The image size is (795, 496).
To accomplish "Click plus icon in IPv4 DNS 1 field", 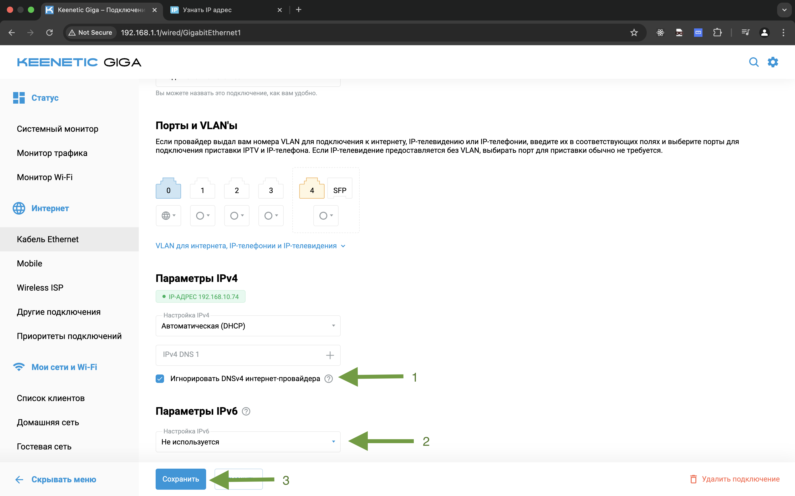I will pyautogui.click(x=330, y=355).
